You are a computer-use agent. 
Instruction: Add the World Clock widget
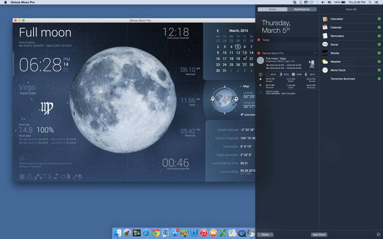click(379, 70)
